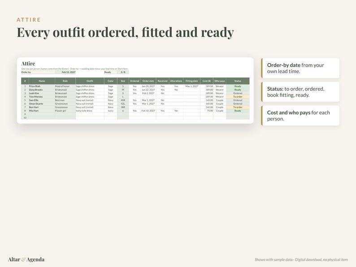Click order date Jan 22, 2027
The image size is (356, 267).
148,90
